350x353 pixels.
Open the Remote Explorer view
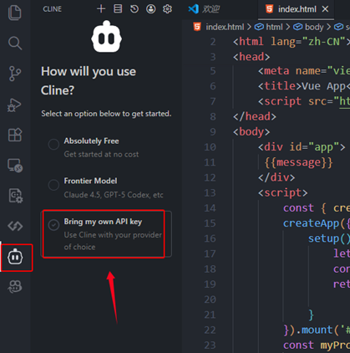(15, 166)
